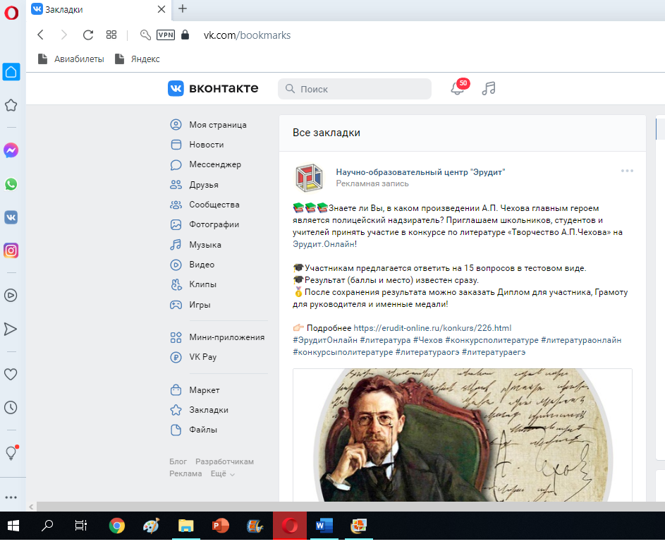Click the #литератураегэ hashtag

pos(493,352)
